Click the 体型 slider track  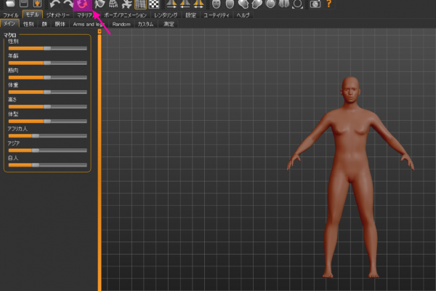[47, 121]
